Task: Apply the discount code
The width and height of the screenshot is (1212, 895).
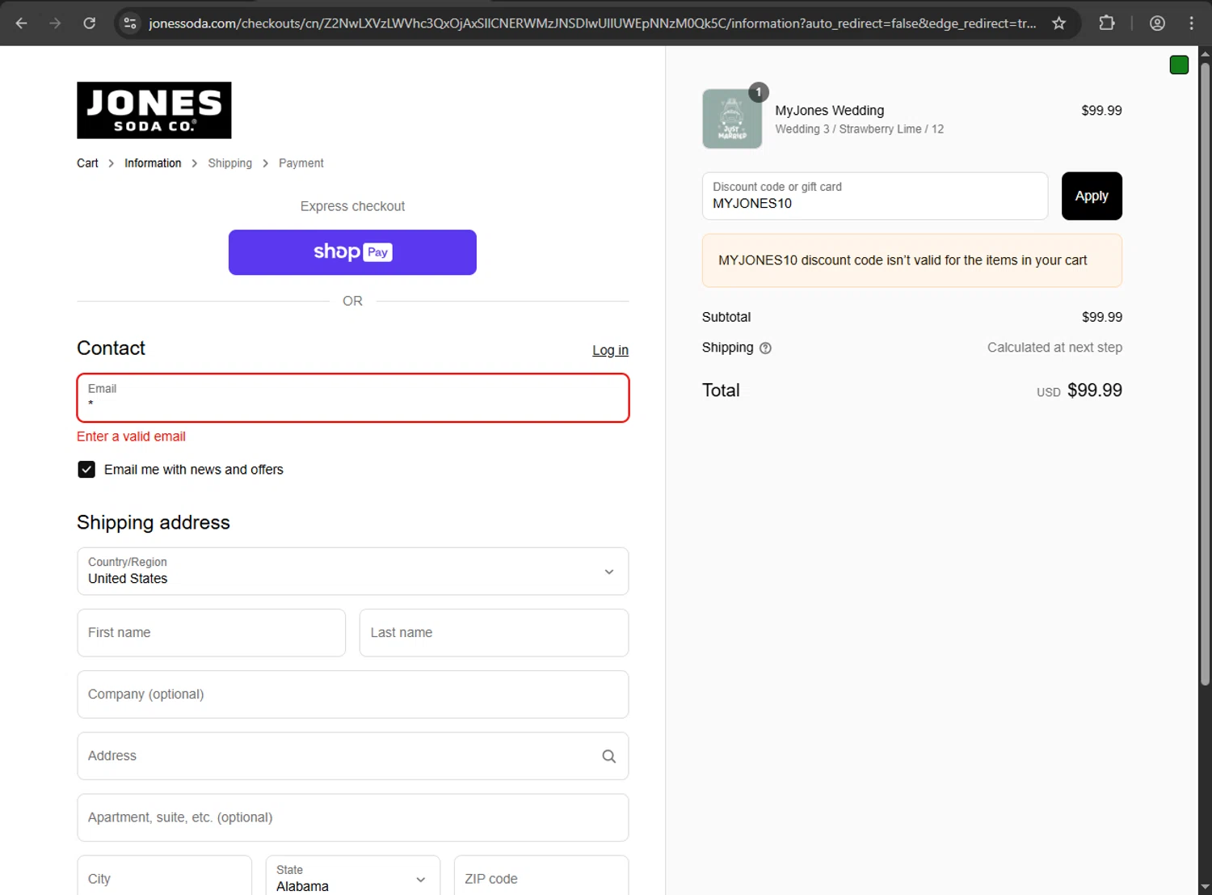Action: (x=1092, y=196)
